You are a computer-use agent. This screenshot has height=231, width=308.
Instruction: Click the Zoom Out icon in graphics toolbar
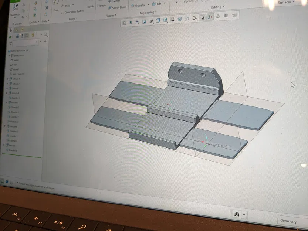pos(137,22)
